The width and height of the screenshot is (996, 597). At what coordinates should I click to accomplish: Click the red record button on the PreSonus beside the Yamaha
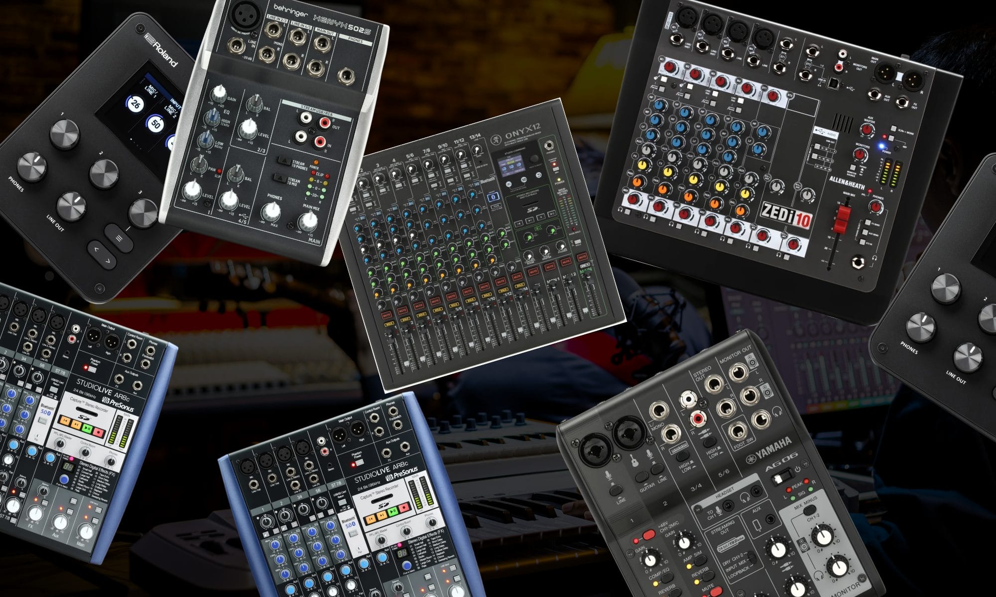[404, 507]
